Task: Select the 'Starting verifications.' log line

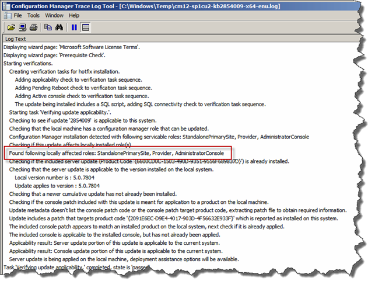Action: coord(28,64)
